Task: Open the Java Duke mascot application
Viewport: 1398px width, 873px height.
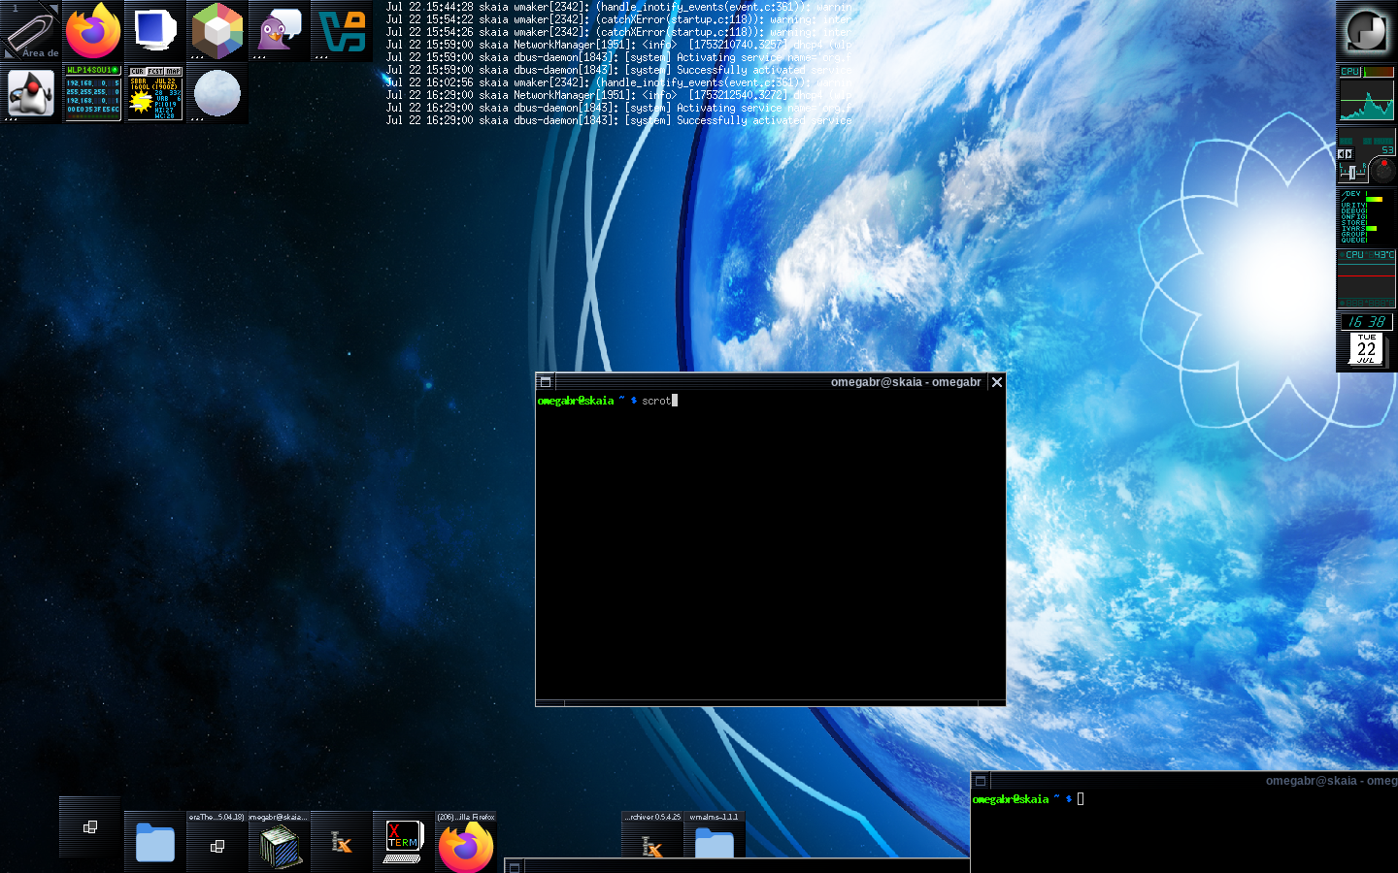Action: [x=31, y=93]
